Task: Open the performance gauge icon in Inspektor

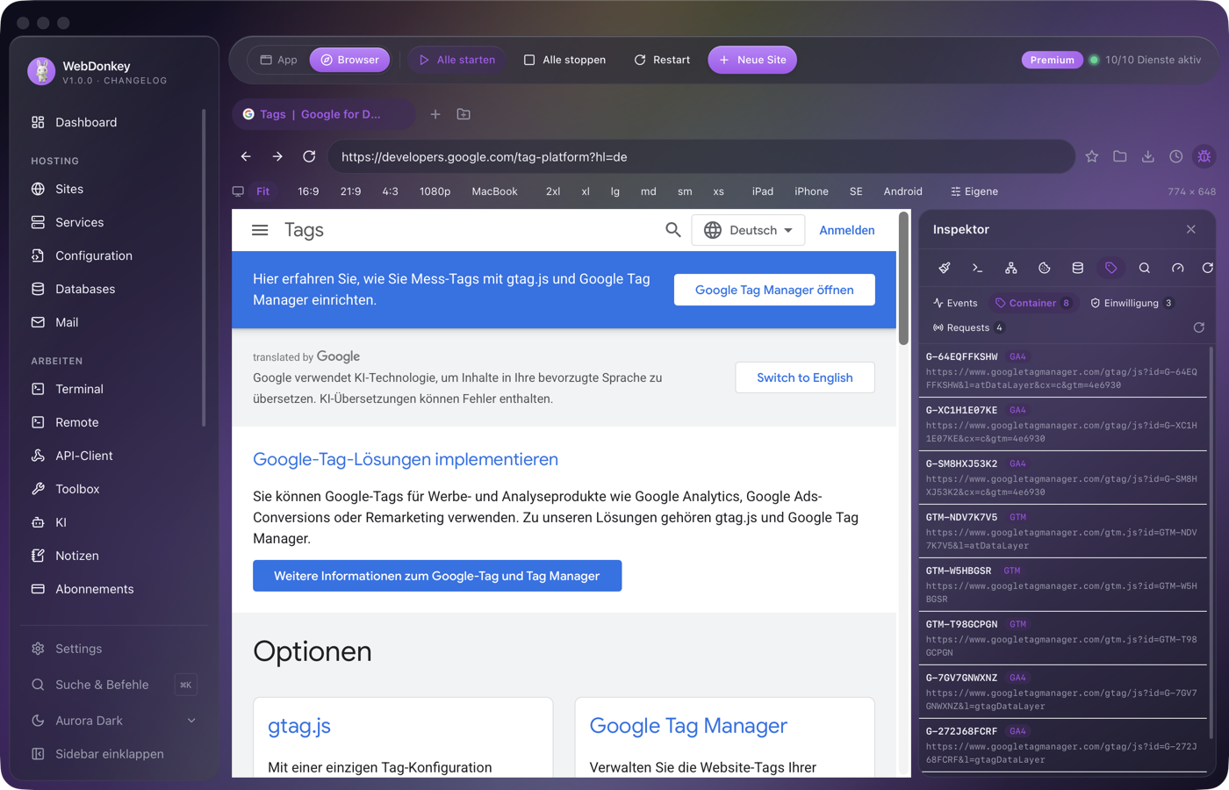Action: tap(1178, 268)
